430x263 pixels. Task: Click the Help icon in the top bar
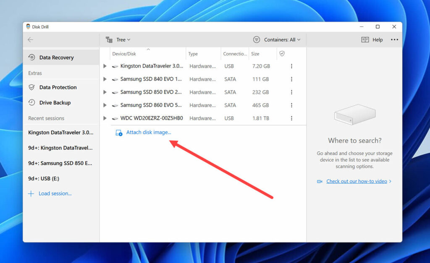click(x=365, y=39)
